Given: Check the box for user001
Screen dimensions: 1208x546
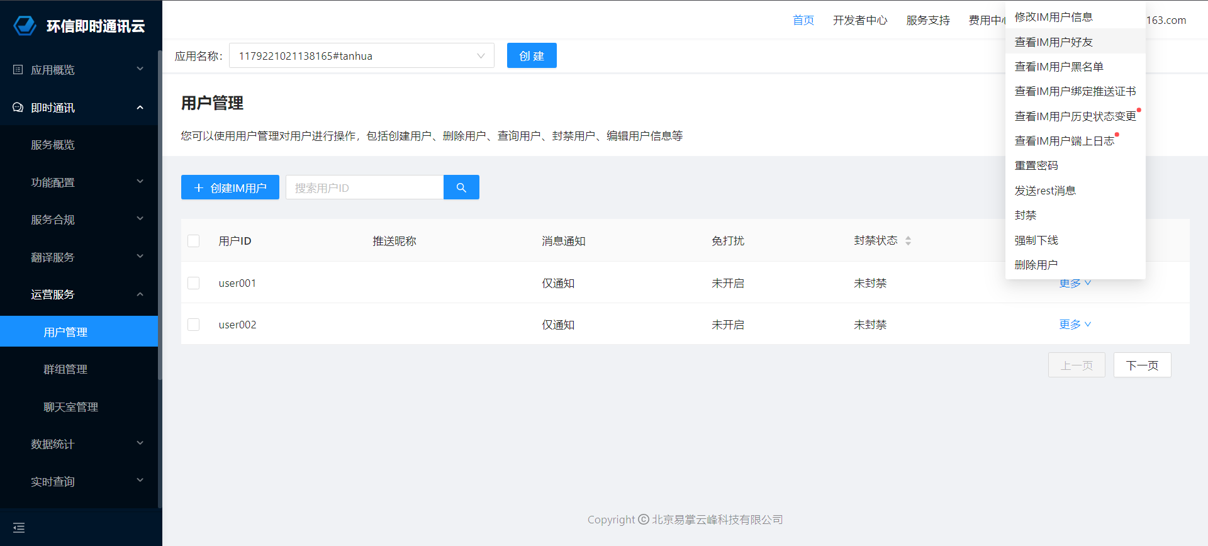Looking at the screenshot, I should (194, 283).
